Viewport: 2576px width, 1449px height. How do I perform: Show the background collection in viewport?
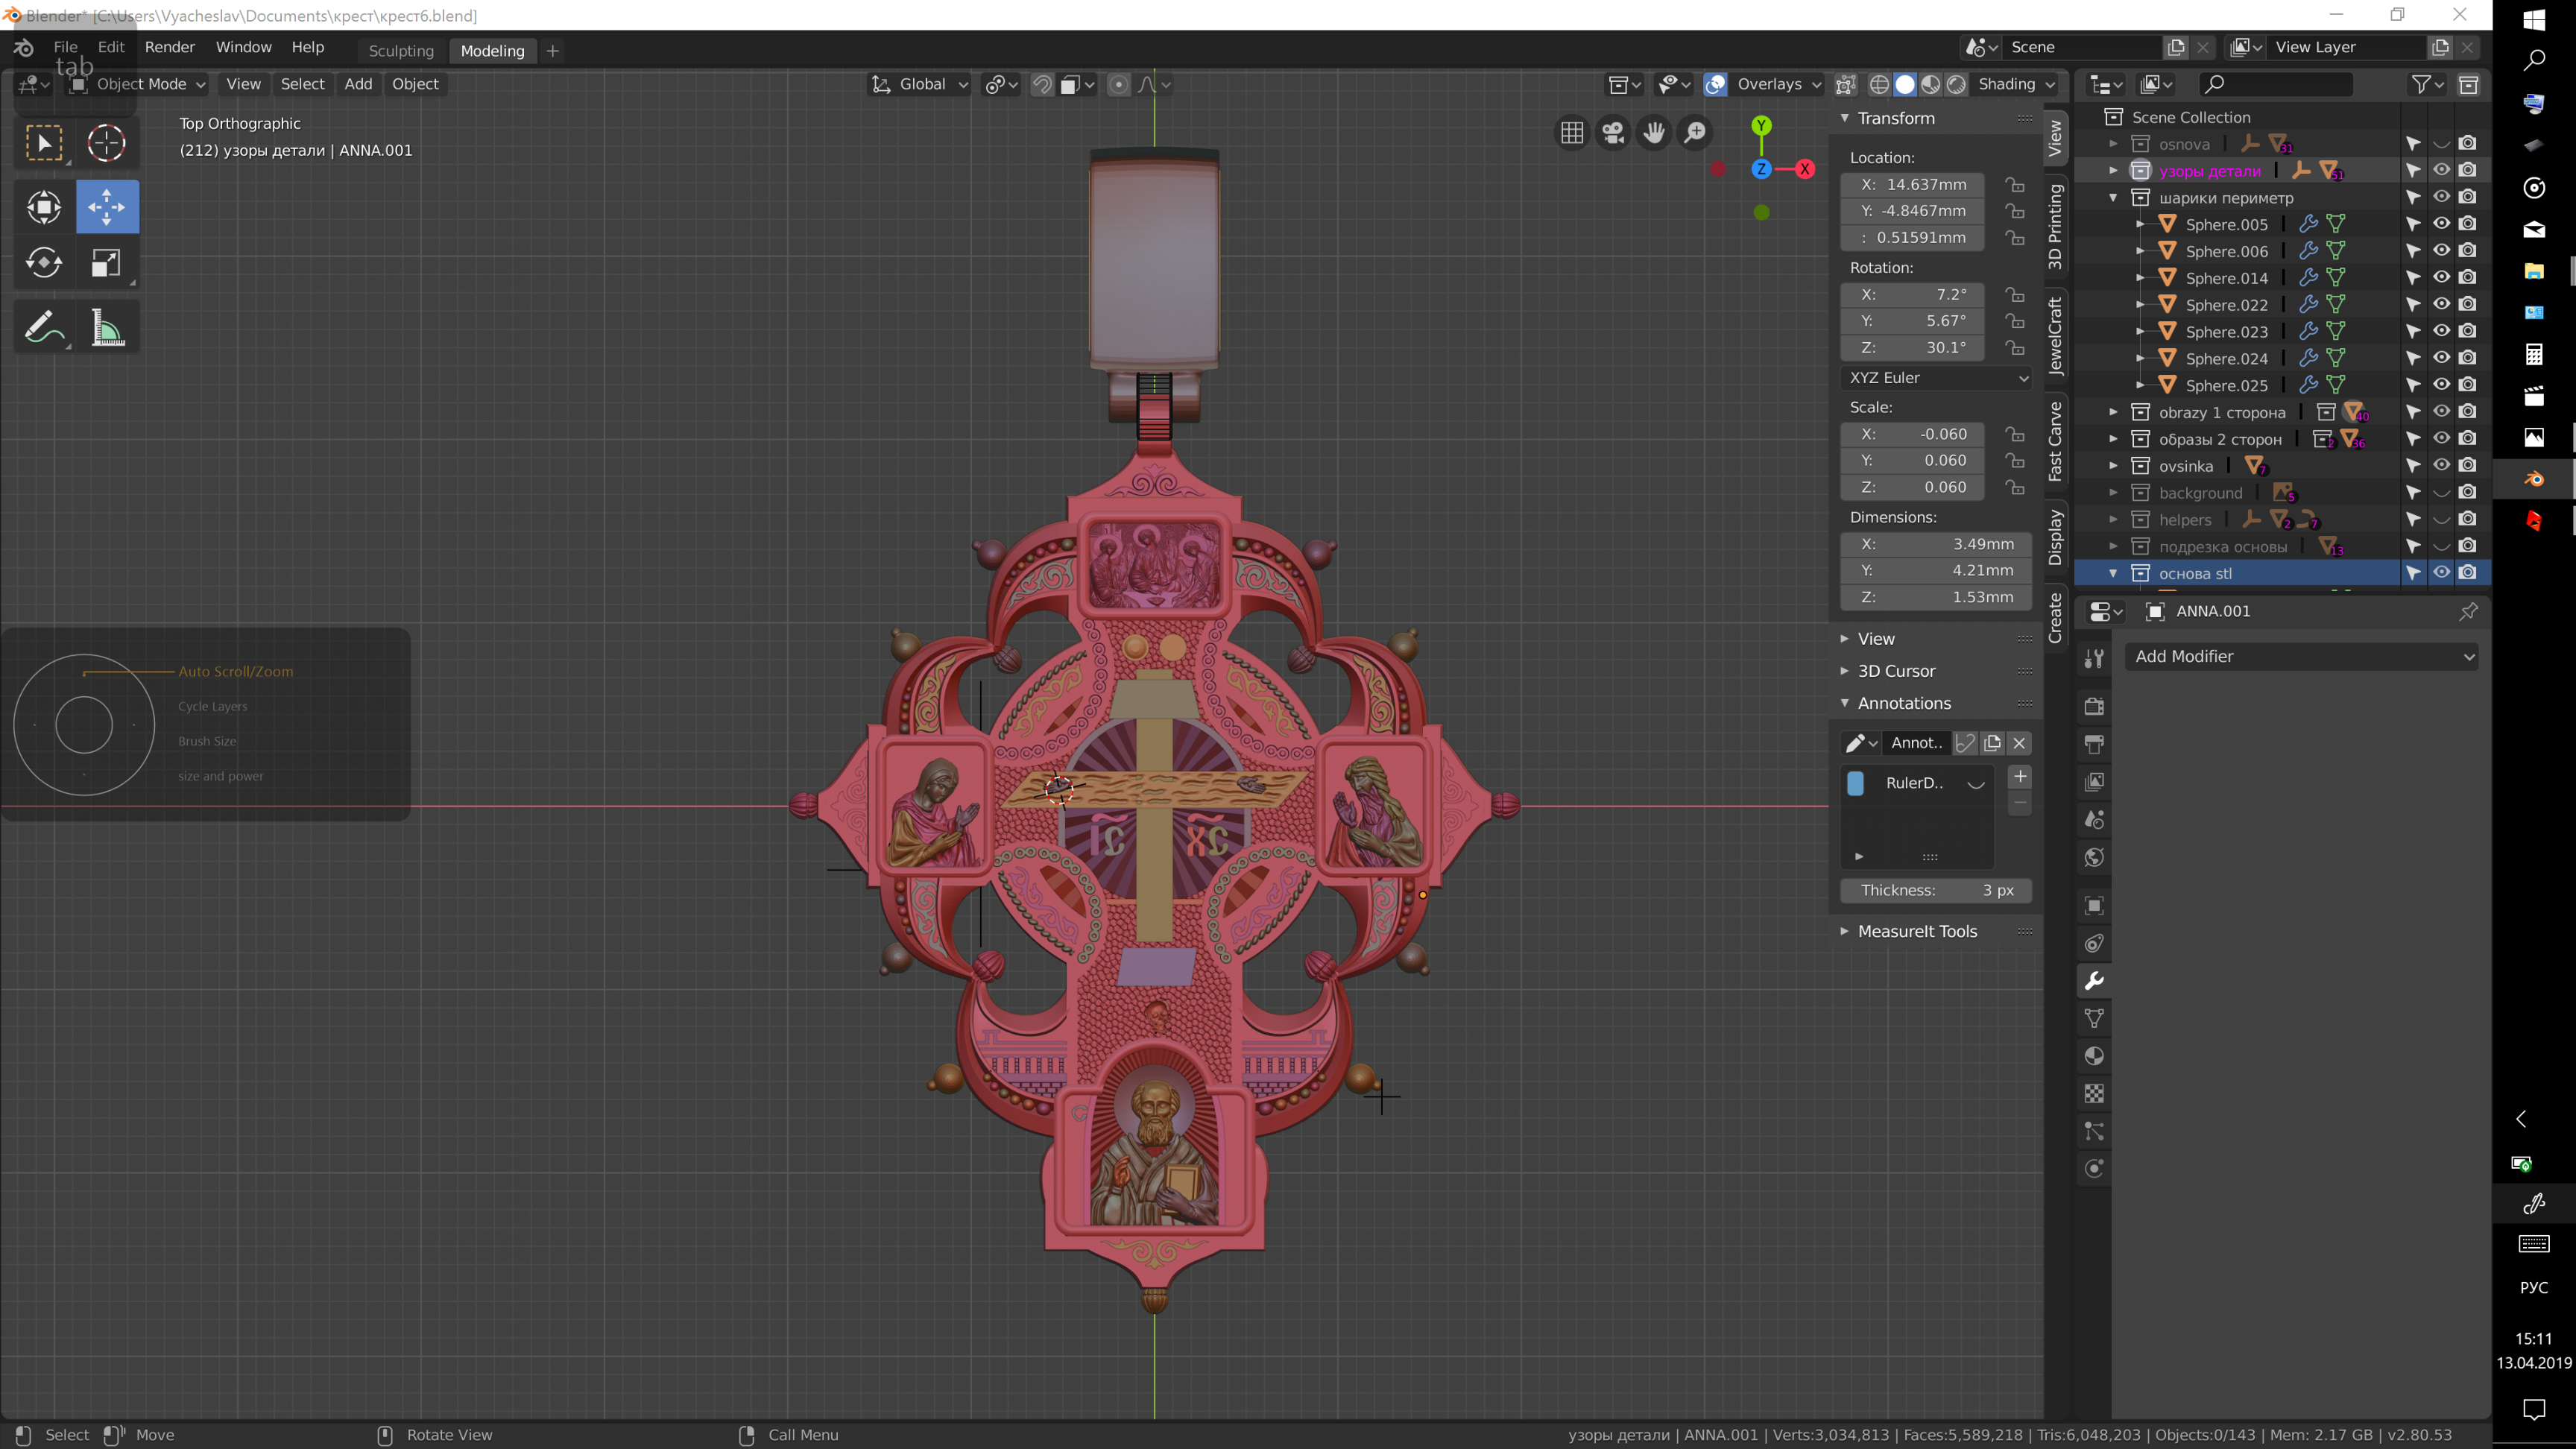tap(2441, 493)
